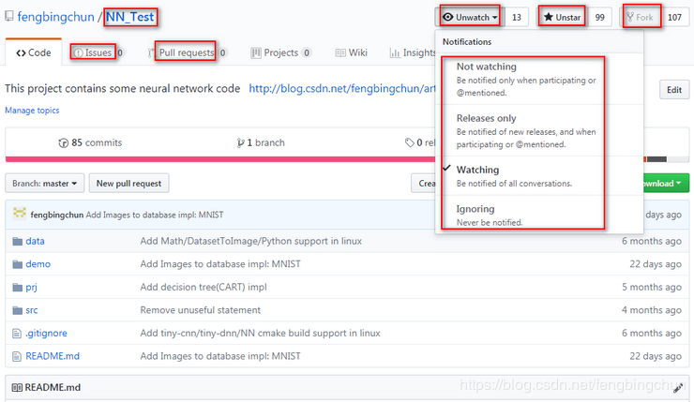Image resolution: width=694 pixels, height=402 pixels.
Task: Open the Branch: master dropdown
Action: (x=44, y=183)
